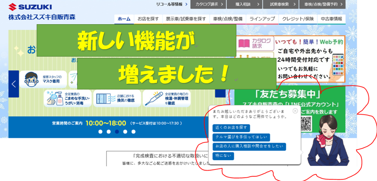Image resolution: width=377 pixels, height=181 pixels.
Task: Open 中古車情報 menu item
Action: [332, 19]
